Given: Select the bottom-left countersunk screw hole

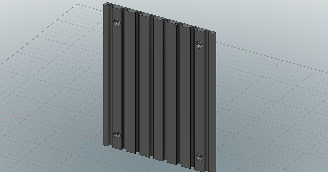Looking at the screenshot, I should pos(117,134).
